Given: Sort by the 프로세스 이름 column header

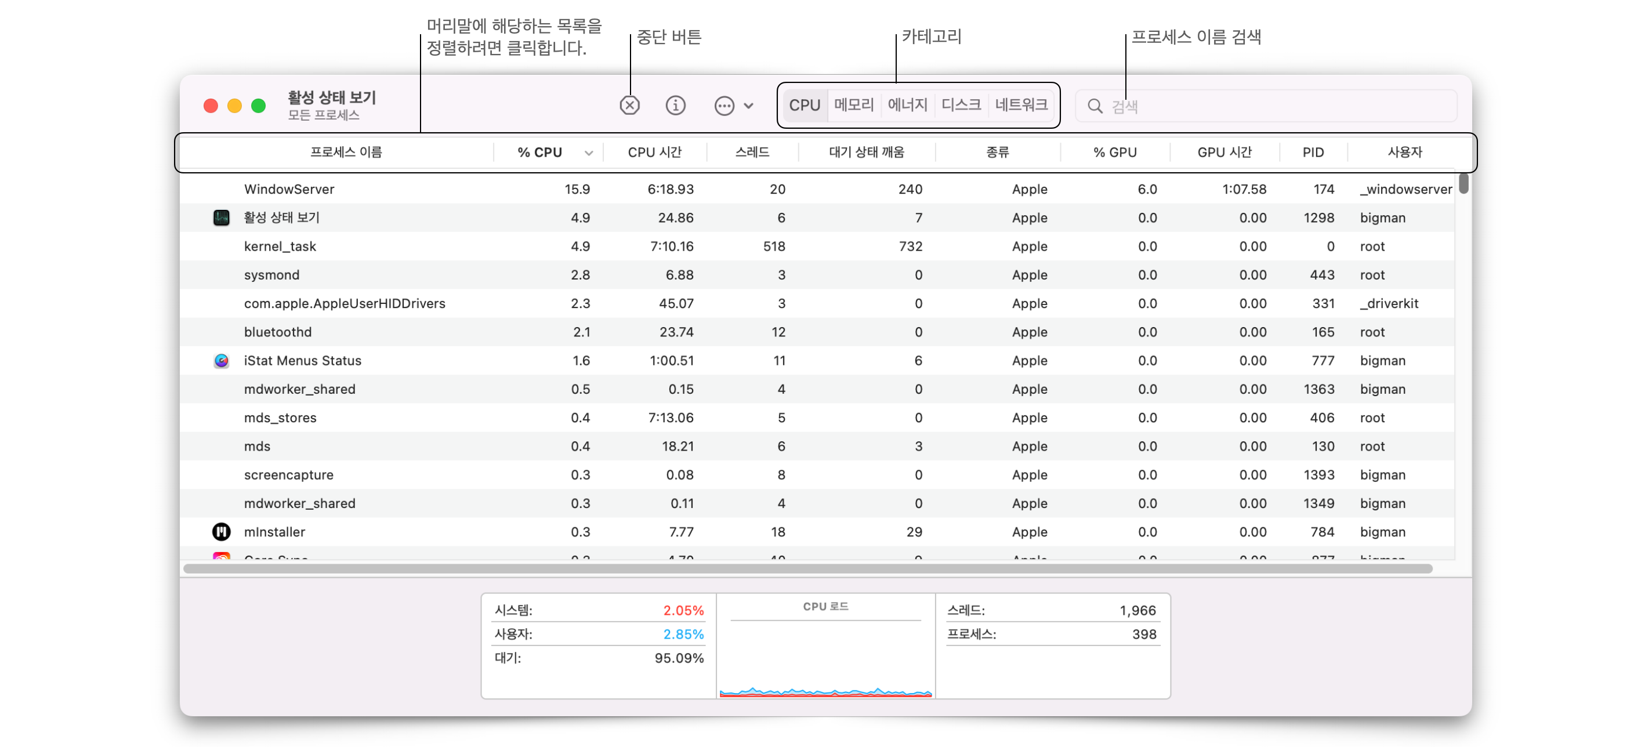Looking at the screenshot, I should click(346, 152).
